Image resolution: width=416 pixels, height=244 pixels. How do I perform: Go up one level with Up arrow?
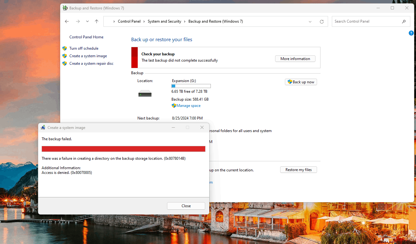pyautogui.click(x=96, y=21)
